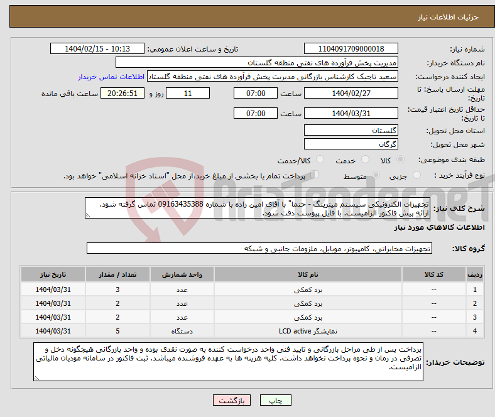Click quantity 5 in the LCD row
Image resolution: width=495 pixels, height=417 pixels.
117,331
